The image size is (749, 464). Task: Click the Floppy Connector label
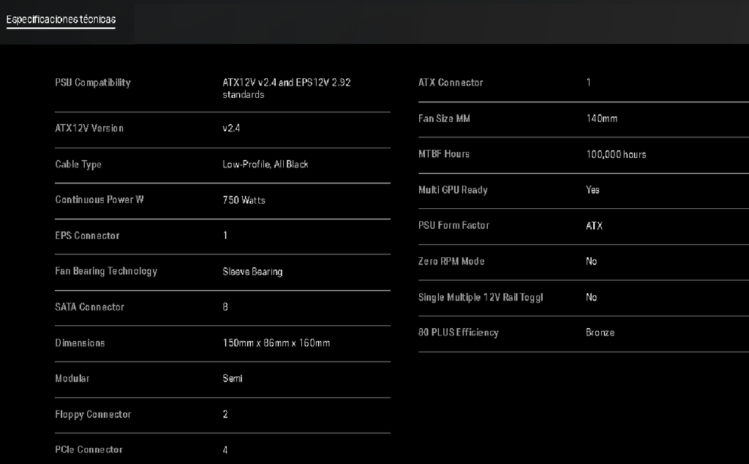tap(93, 414)
